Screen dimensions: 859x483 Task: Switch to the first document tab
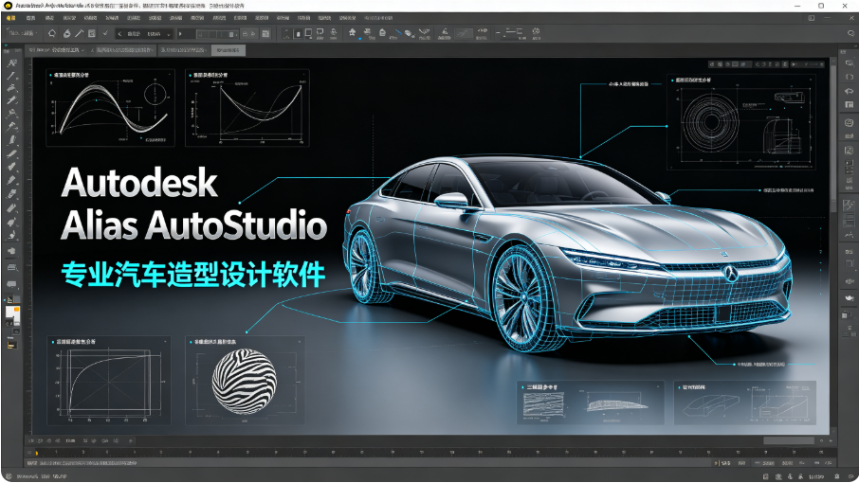pyautogui.click(x=57, y=50)
